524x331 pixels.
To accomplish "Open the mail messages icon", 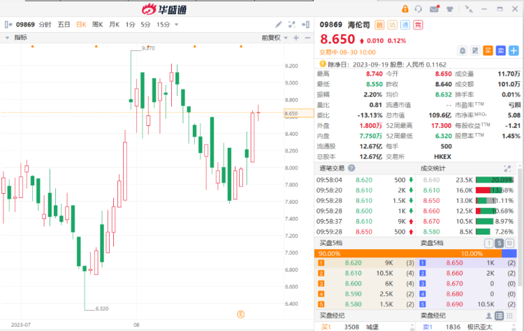I will click(435, 9).
